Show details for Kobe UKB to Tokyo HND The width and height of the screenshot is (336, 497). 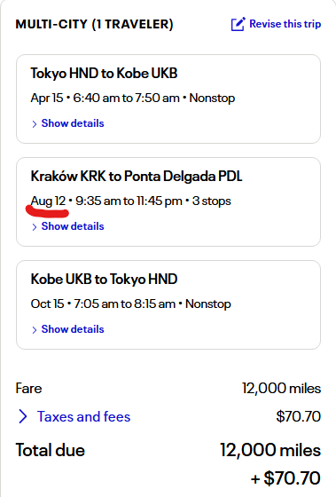click(x=73, y=329)
